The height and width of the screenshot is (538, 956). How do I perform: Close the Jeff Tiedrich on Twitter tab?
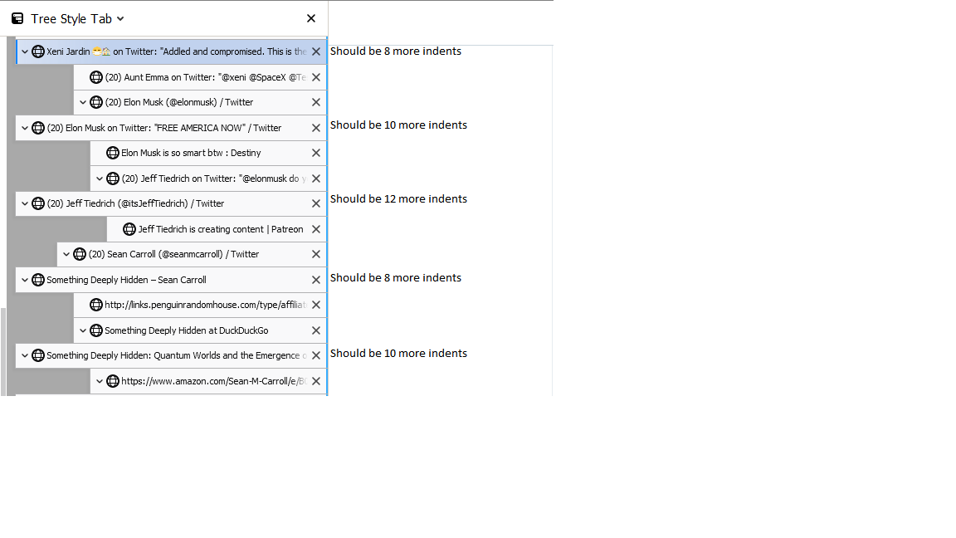click(316, 179)
